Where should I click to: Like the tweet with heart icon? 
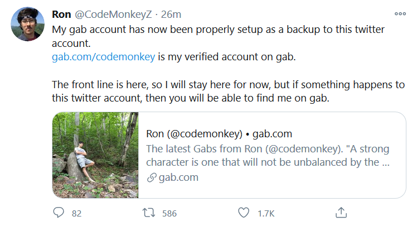coord(244,213)
